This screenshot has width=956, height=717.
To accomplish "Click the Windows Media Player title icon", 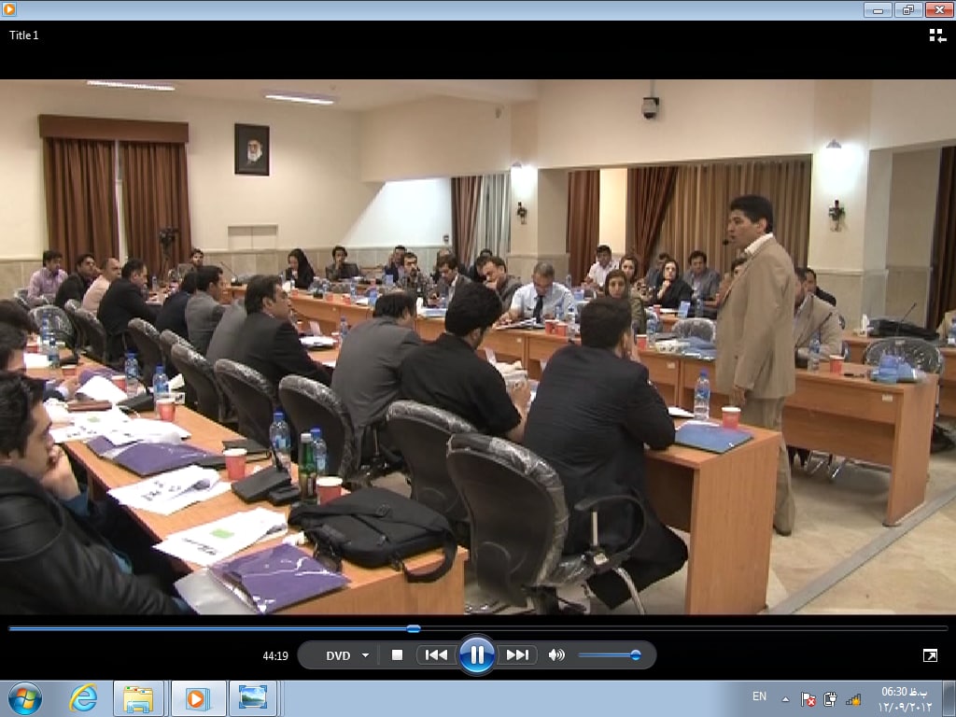I will [x=8, y=9].
